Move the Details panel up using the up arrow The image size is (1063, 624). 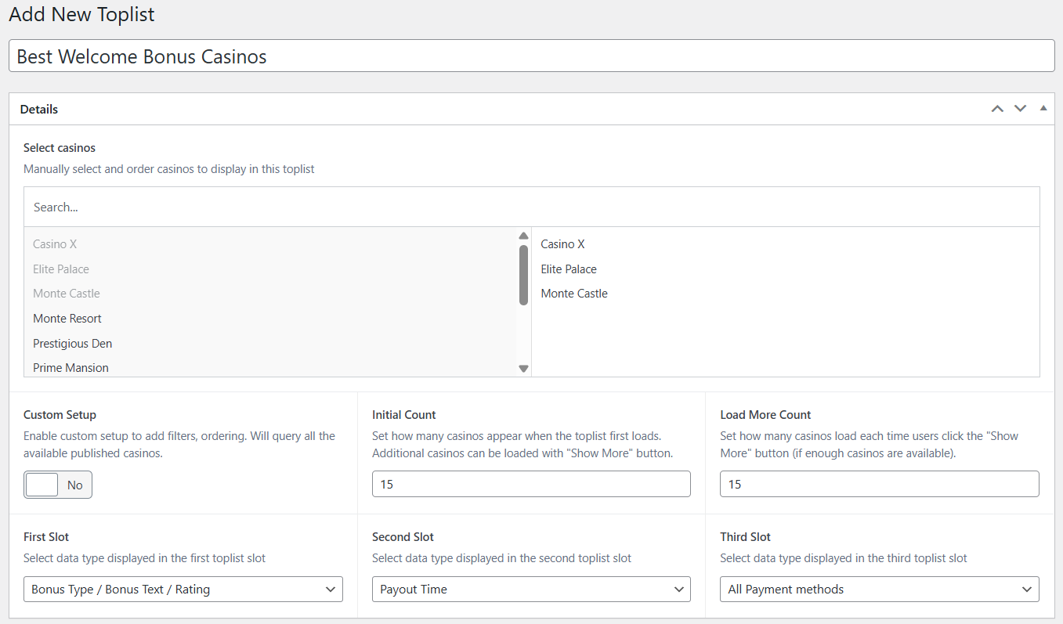point(997,109)
